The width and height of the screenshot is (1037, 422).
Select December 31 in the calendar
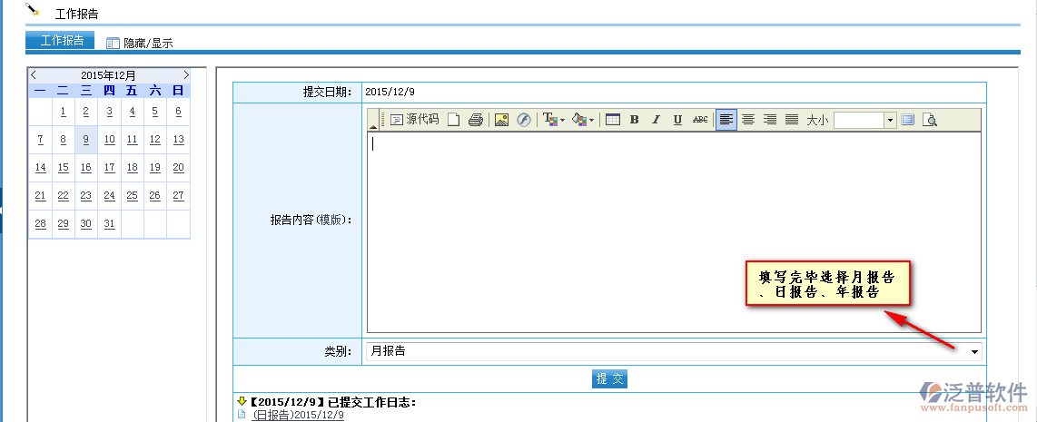click(109, 223)
